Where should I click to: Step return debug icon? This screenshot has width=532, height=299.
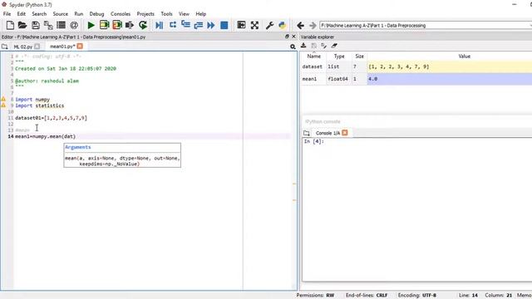tap(199, 25)
